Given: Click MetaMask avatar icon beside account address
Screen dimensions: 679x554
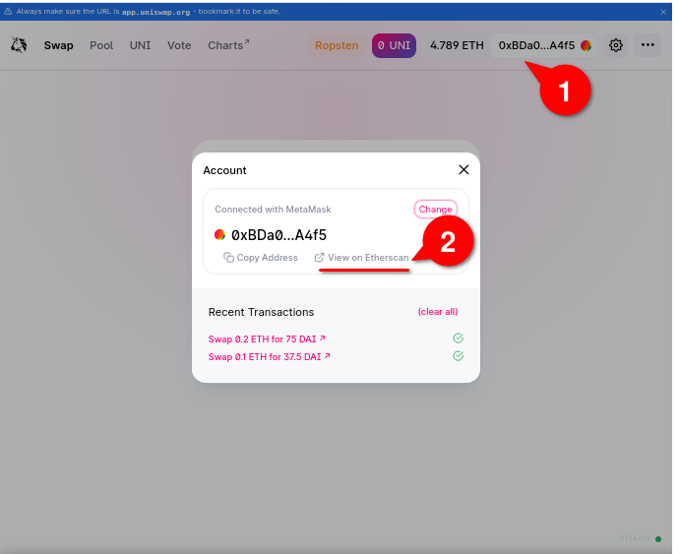Looking at the screenshot, I should pos(219,235).
